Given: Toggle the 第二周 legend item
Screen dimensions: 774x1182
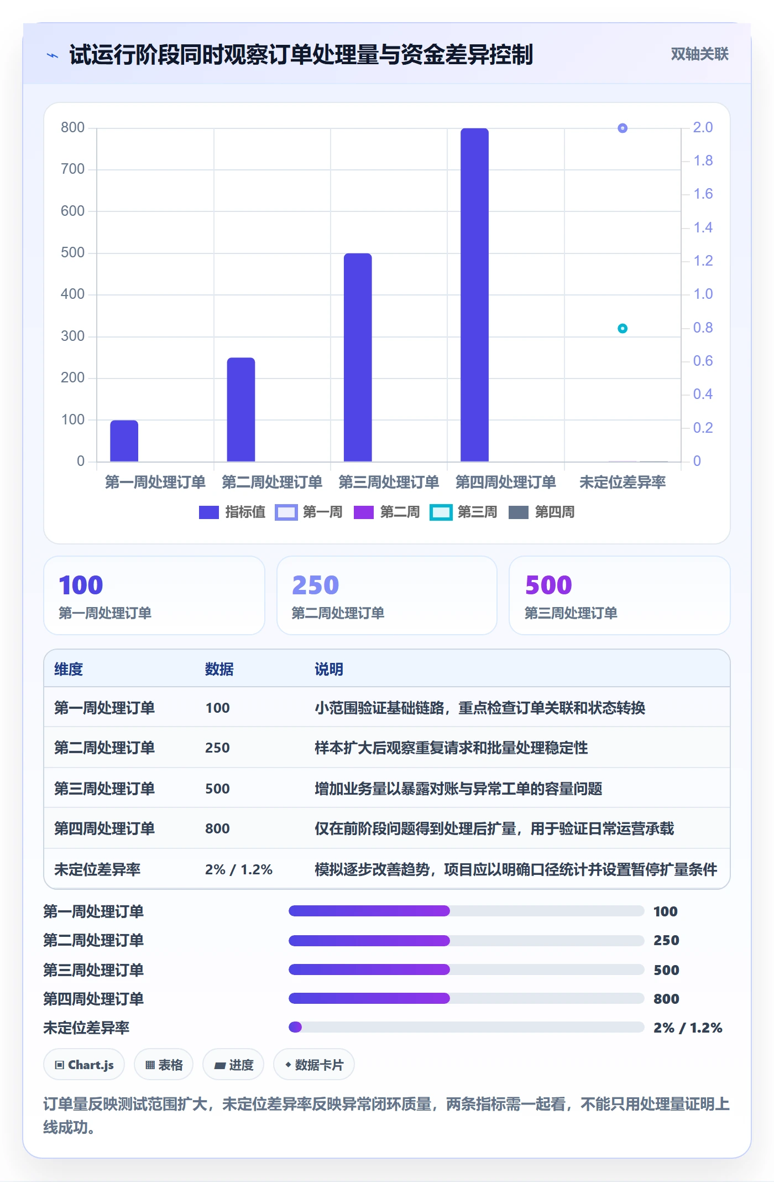Looking at the screenshot, I should (386, 512).
